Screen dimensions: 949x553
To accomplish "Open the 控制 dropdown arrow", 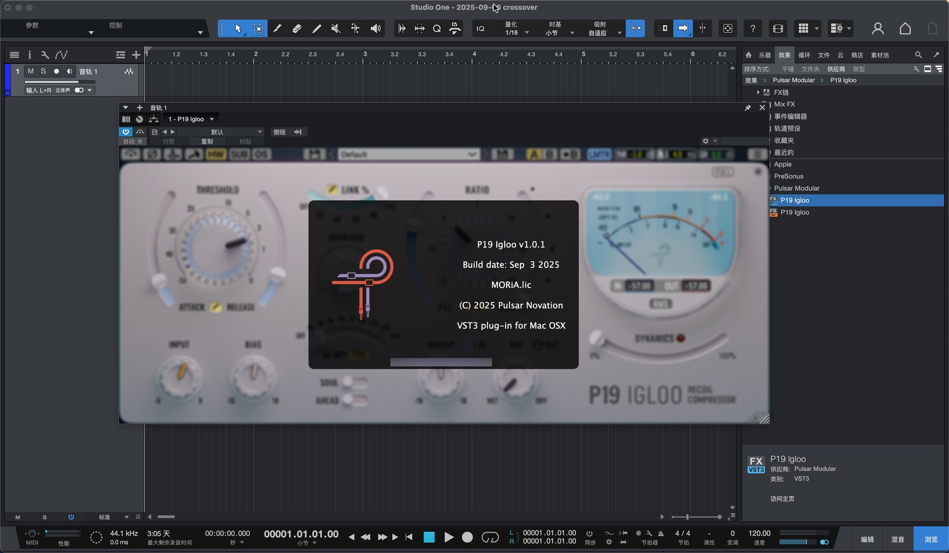I will pyautogui.click(x=200, y=33).
